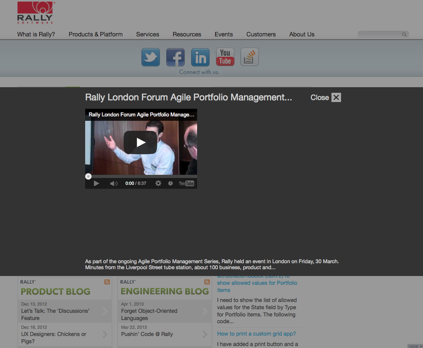Open 'How to print a custom grid app?' link
Screen dimensions: 423x348
[256, 334]
